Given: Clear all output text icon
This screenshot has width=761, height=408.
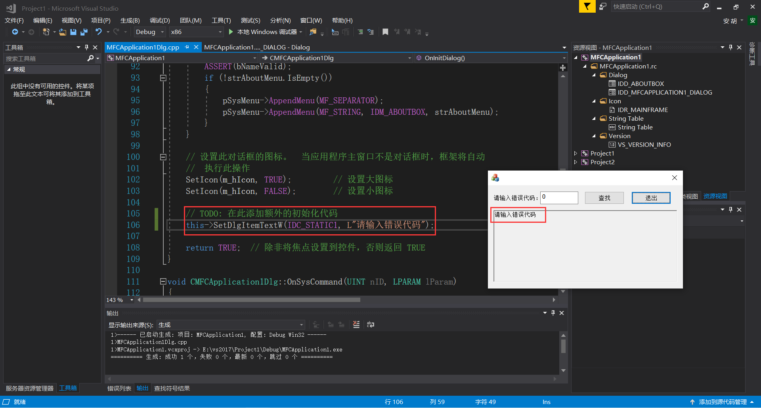Looking at the screenshot, I should 356,325.
